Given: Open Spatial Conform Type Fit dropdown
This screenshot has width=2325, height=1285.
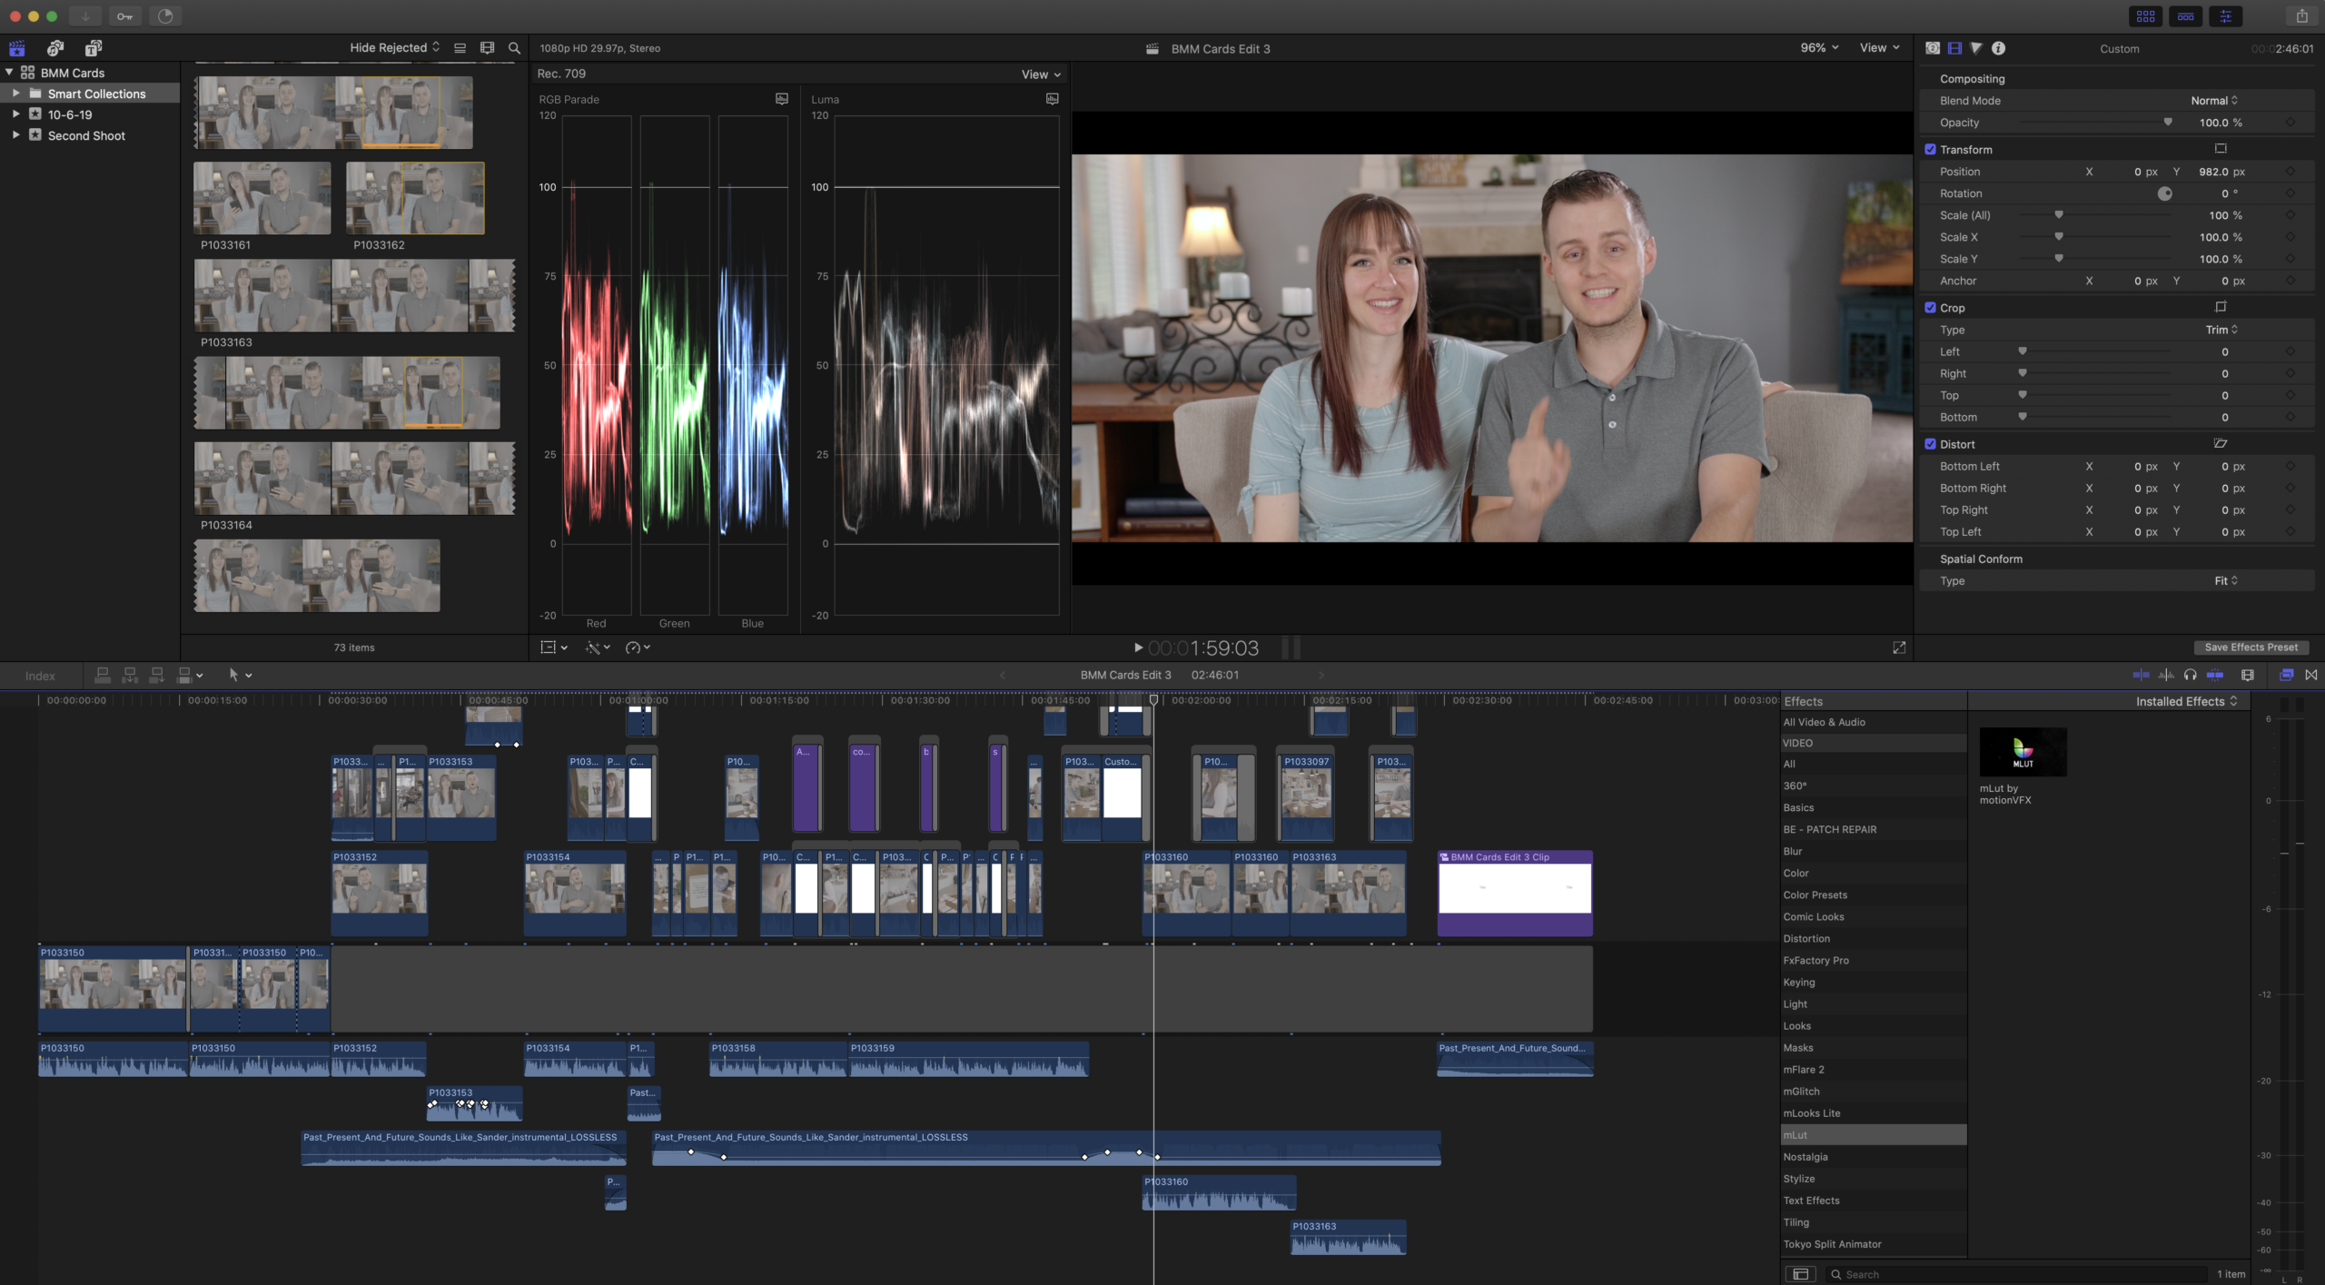Looking at the screenshot, I should (x=2226, y=581).
